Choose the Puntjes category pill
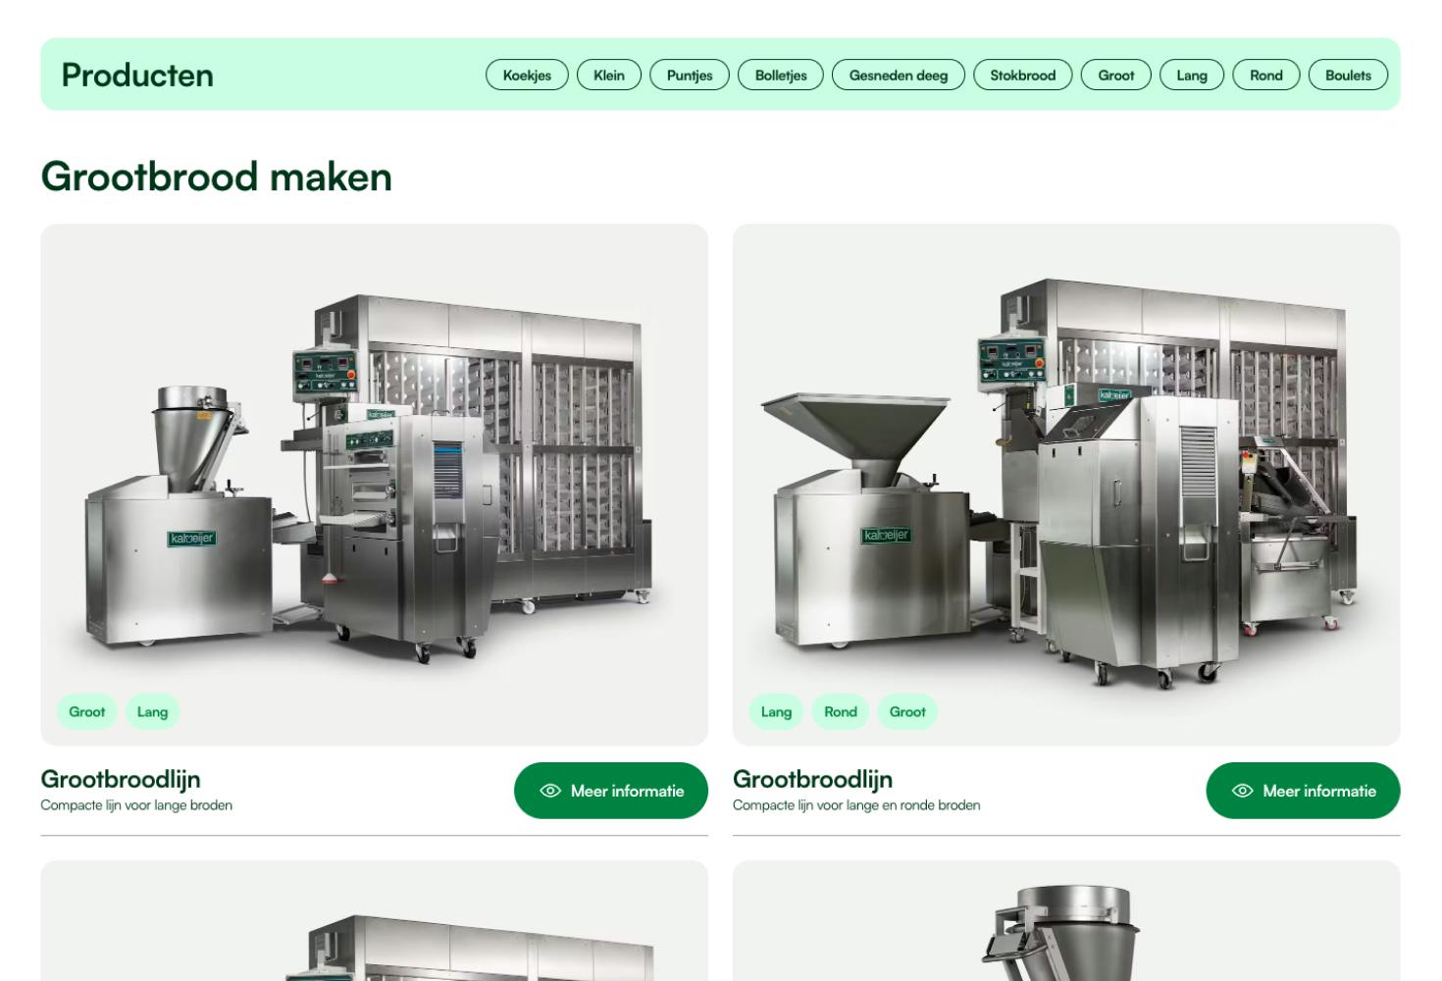Viewport: 1442px width, 981px height. 690,75
